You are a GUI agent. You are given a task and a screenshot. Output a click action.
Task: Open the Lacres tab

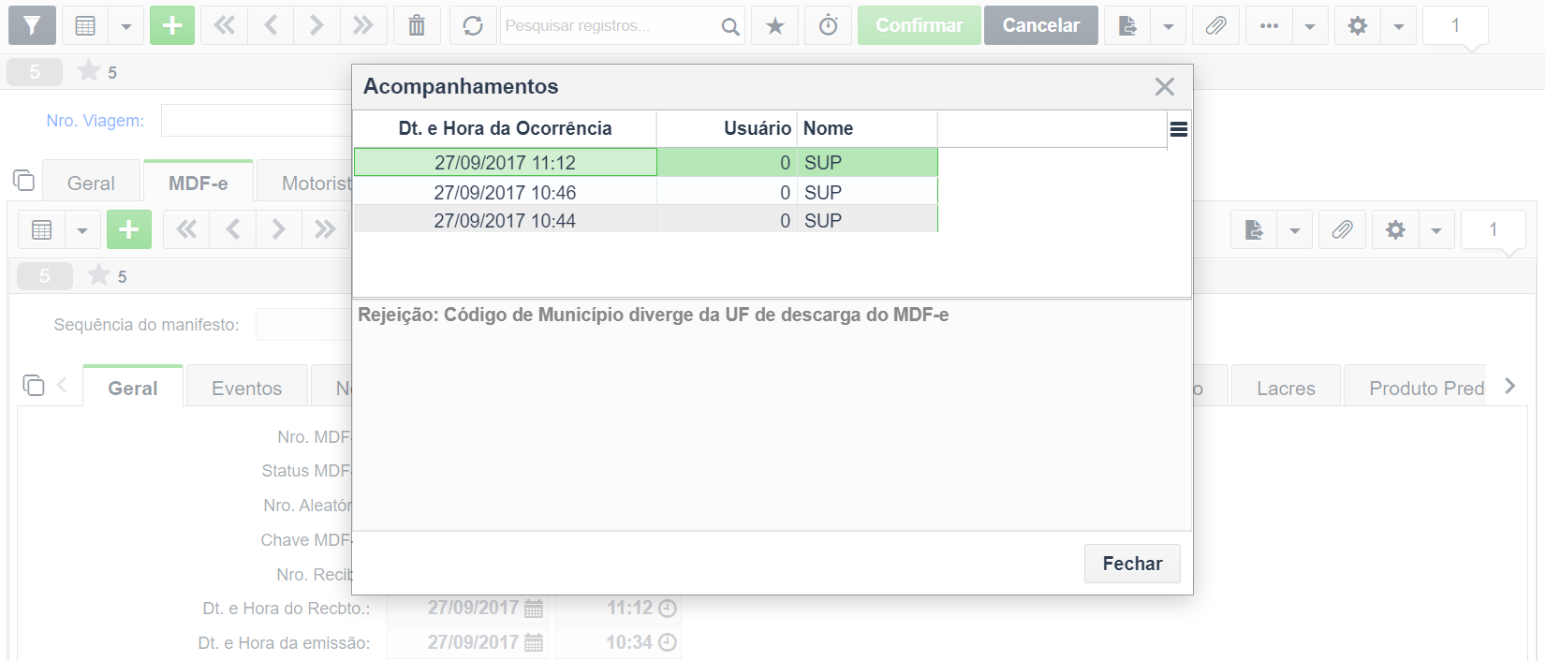coord(1286,388)
